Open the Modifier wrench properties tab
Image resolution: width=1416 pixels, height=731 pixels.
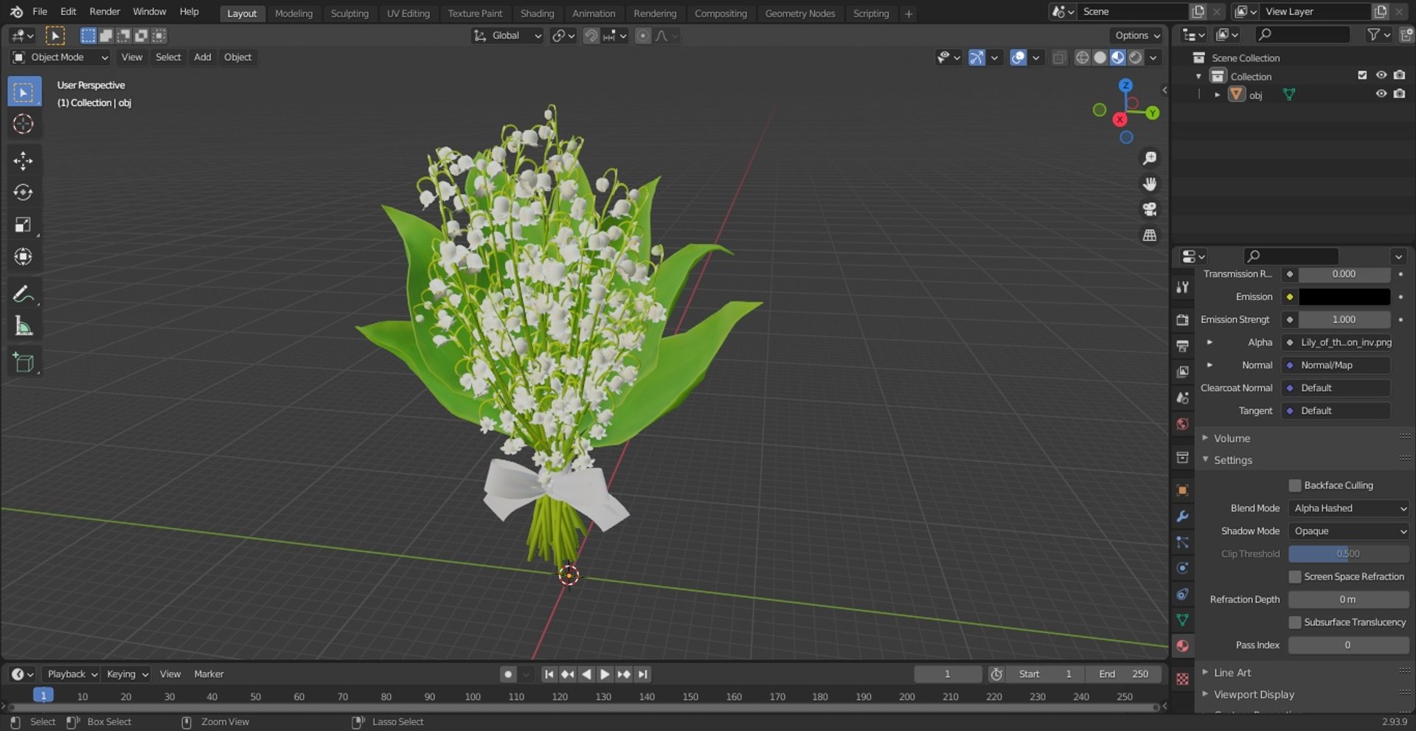click(x=1182, y=516)
